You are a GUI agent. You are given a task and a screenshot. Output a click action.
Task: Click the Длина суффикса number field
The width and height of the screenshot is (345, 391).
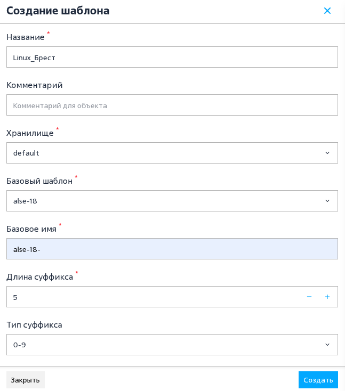click(155, 297)
